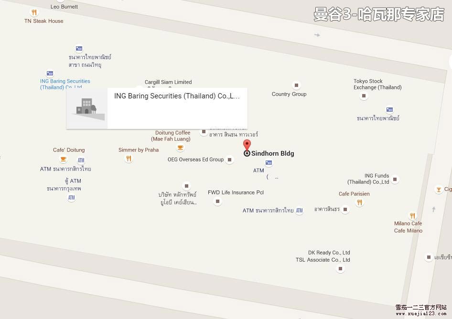The width and height of the screenshot is (452, 319).
Task: Click the icon above ING Baring Securities label
Action: pos(50,73)
